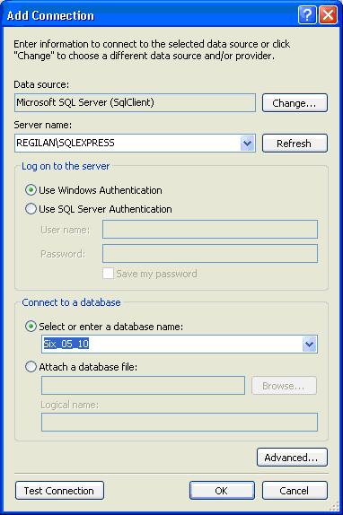Refresh the server name list
This screenshot has height=515, width=343.
click(x=295, y=144)
